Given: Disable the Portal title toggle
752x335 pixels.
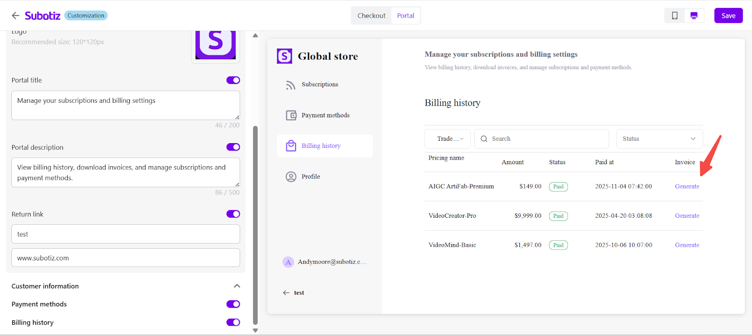Looking at the screenshot, I should (x=233, y=80).
